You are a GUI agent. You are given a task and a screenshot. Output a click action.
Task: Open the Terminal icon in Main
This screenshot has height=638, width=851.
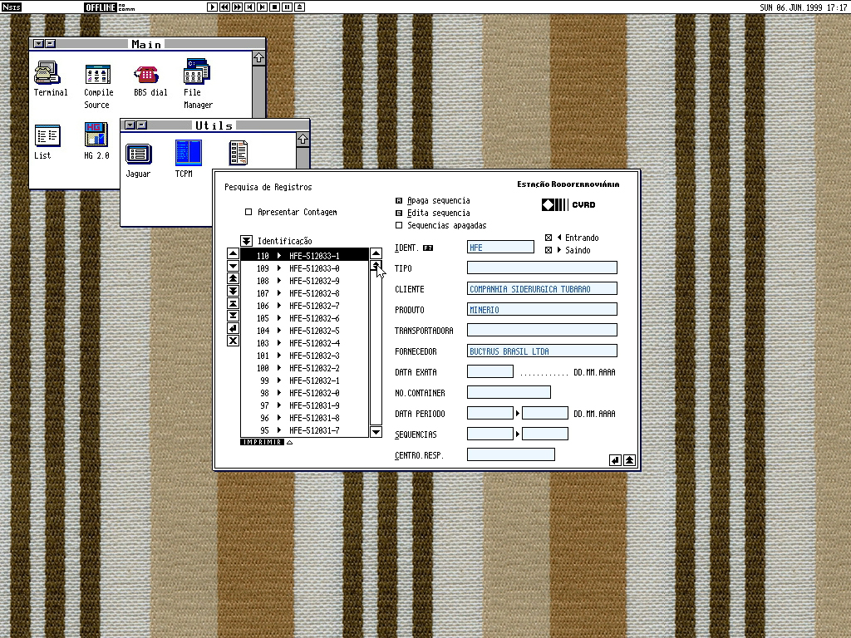pos(50,74)
